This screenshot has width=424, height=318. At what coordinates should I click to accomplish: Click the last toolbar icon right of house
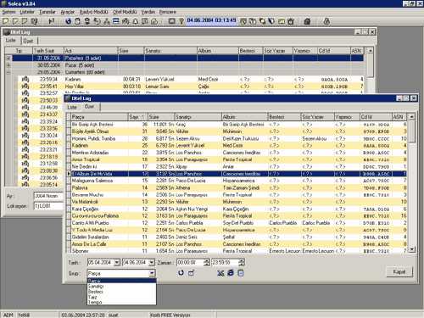(x=326, y=21)
